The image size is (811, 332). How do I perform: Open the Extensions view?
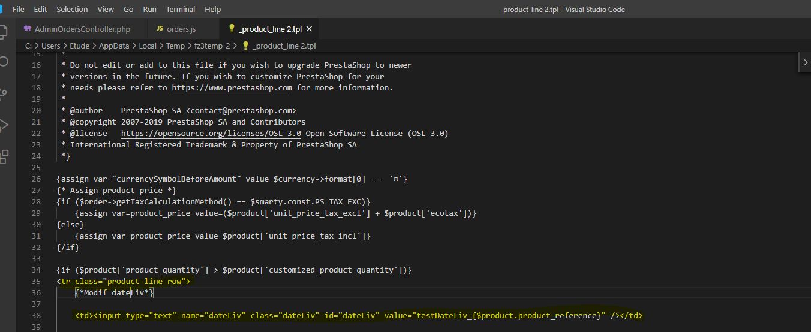click(4, 156)
